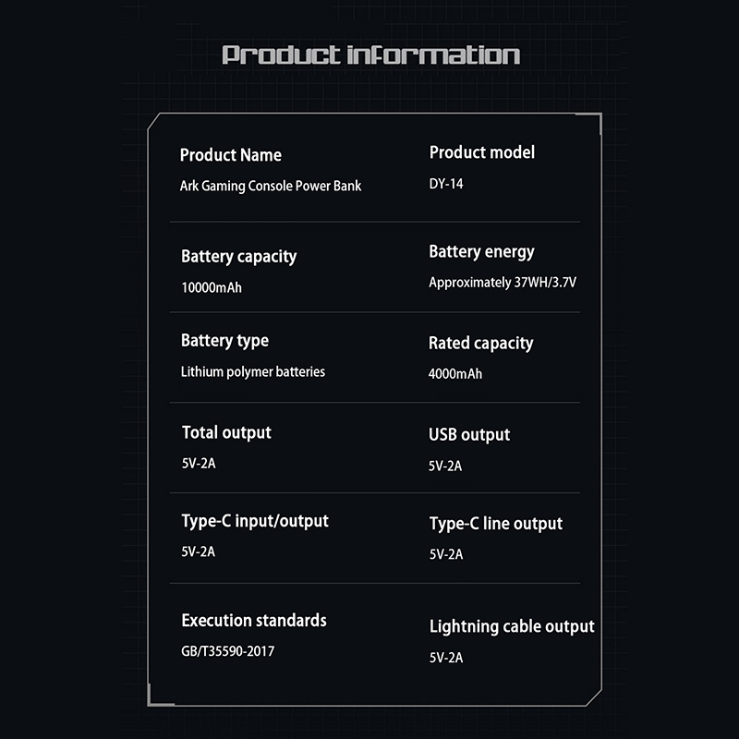
Task: Click the "4000mAh" rated capacity value
Action: coord(454,374)
